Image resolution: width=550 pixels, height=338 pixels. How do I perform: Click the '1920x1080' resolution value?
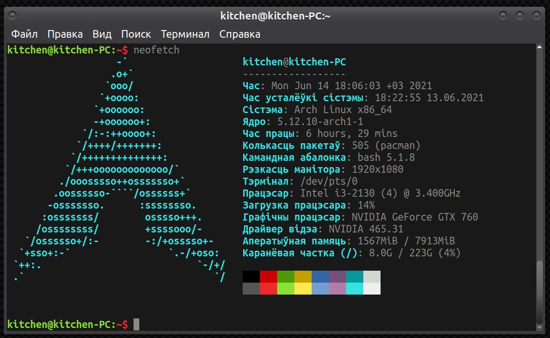(377, 169)
